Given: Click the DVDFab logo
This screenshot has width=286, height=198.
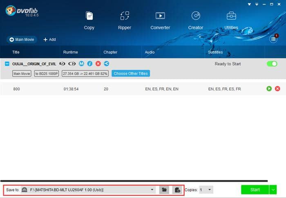Looking at the screenshot, I should [x=22, y=11].
